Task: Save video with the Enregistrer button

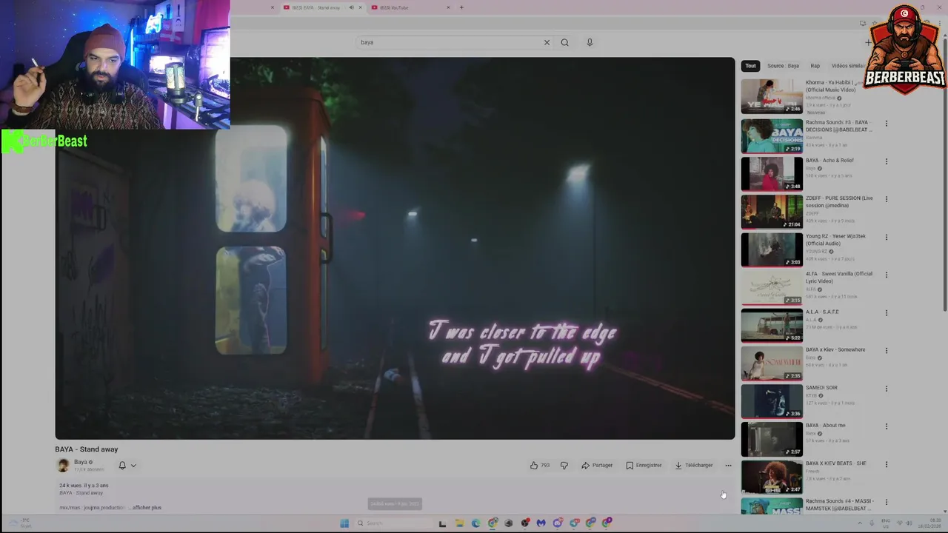Action: 644,466
